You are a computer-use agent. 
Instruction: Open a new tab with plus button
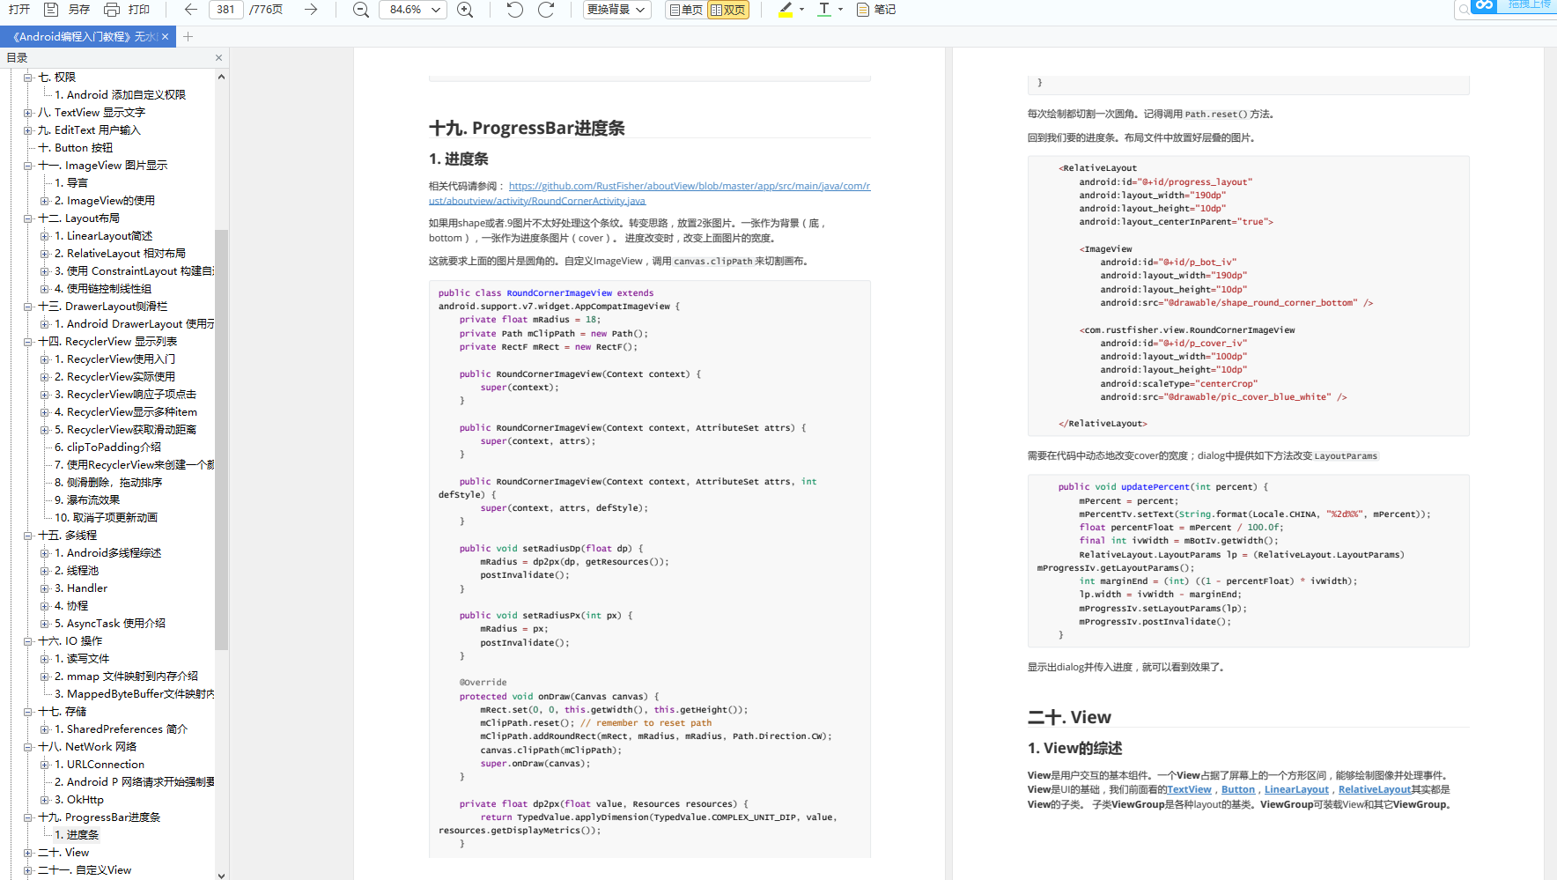[188, 37]
